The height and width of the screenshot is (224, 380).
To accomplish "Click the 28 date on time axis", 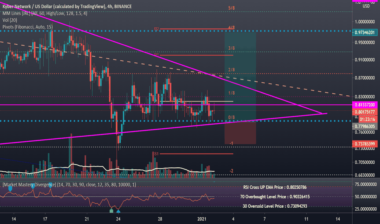I will click(x=160, y=219).
